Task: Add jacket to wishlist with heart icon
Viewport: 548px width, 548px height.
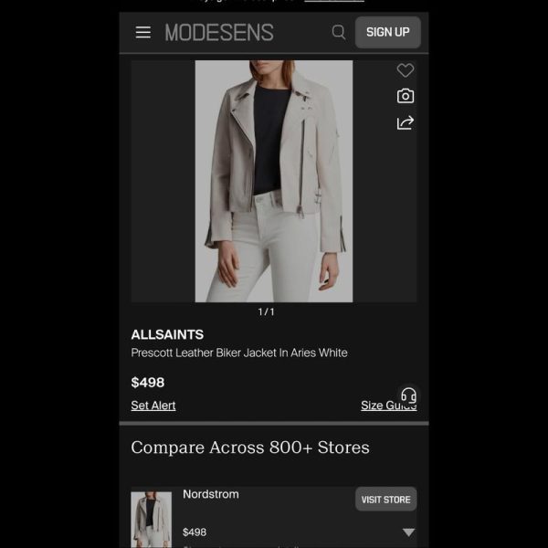Action: point(406,70)
